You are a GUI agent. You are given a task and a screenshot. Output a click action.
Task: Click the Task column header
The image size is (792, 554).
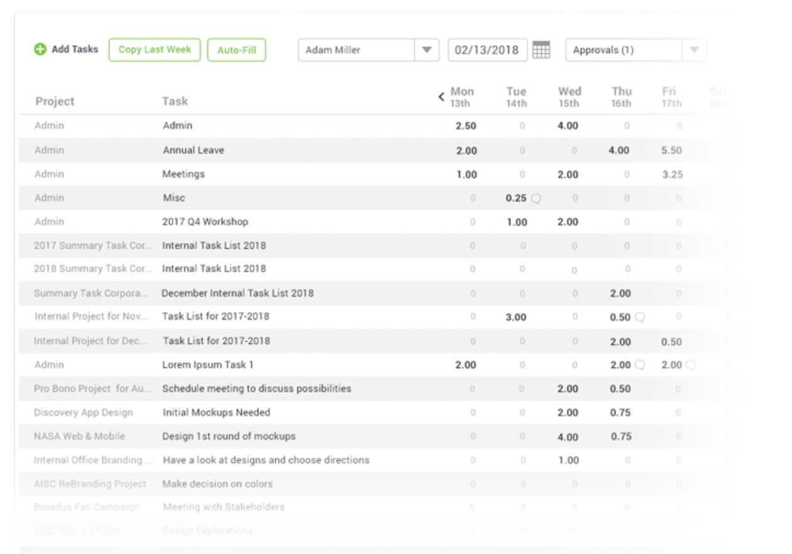(x=175, y=101)
